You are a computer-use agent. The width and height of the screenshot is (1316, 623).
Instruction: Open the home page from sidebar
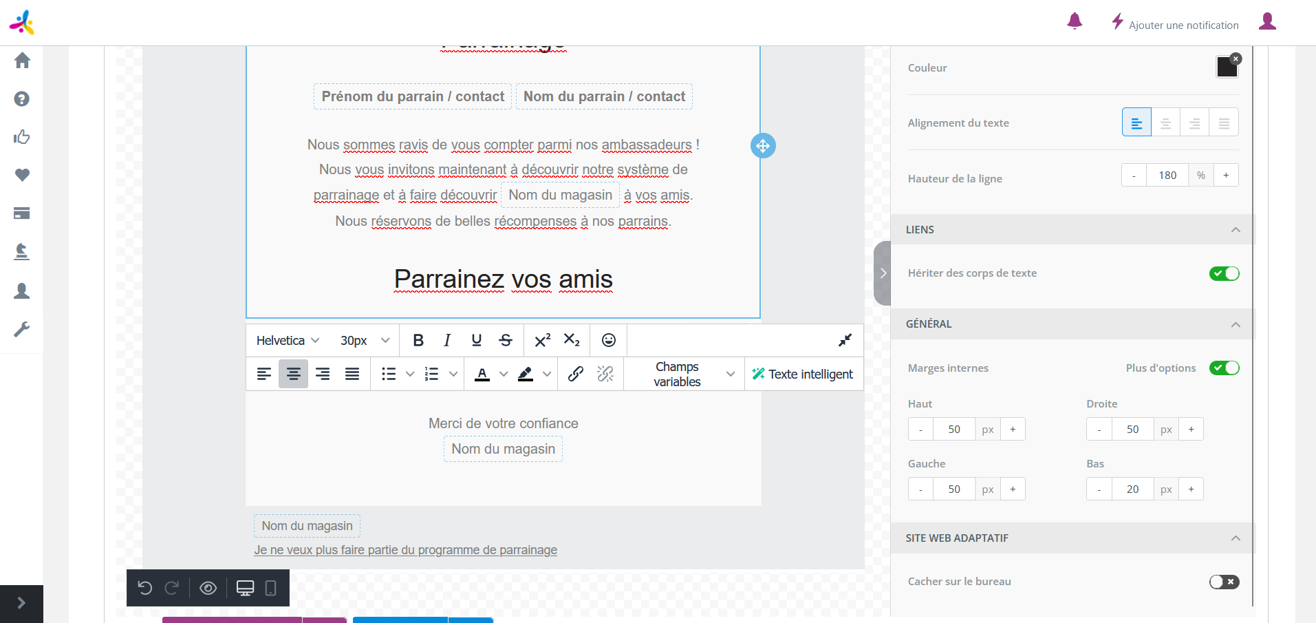[x=22, y=61]
